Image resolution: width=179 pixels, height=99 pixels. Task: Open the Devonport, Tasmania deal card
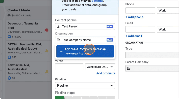29,30
